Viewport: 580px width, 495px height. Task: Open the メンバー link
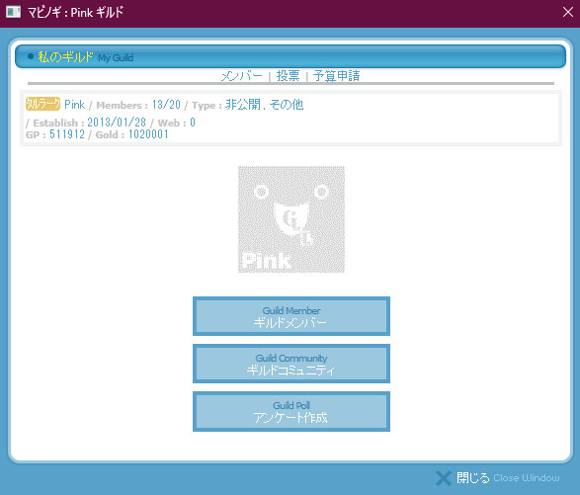[x=241, y=76]
